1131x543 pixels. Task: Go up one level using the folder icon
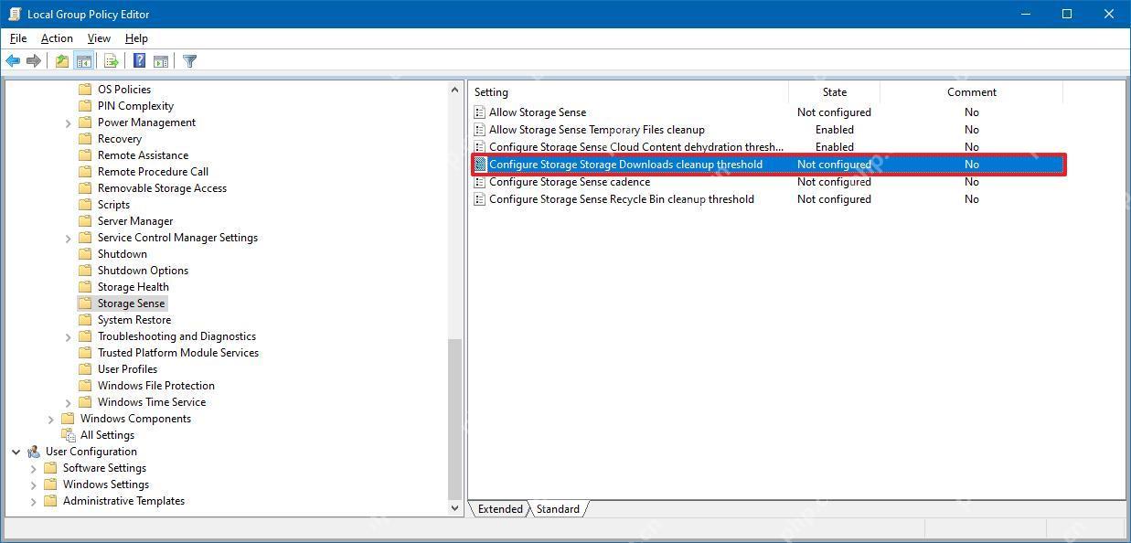coord(61,61)
